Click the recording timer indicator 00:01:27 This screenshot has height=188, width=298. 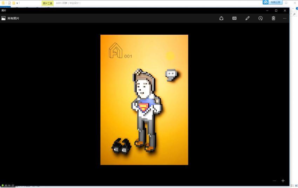coord(8,185)
